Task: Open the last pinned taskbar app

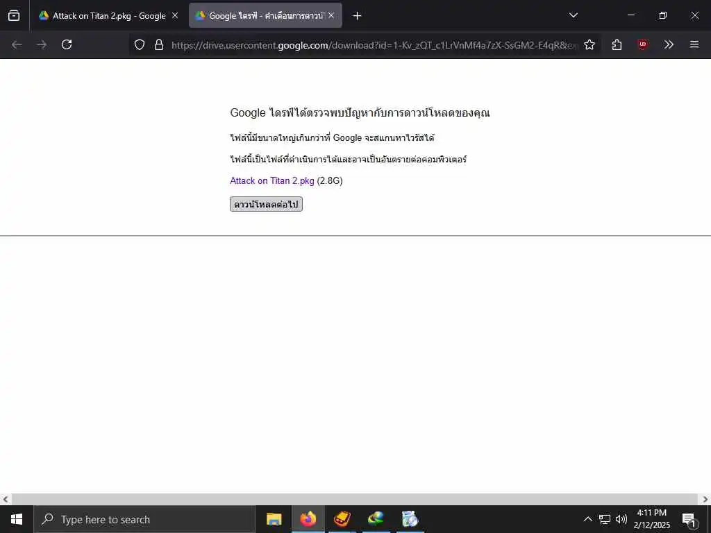Action: point(410,519)
